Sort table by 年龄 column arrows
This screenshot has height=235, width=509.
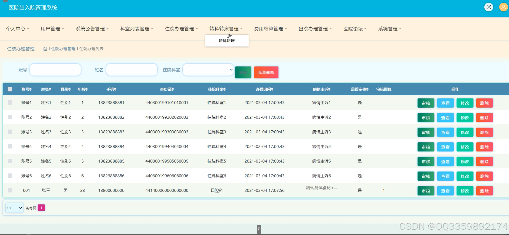(86, 89)
